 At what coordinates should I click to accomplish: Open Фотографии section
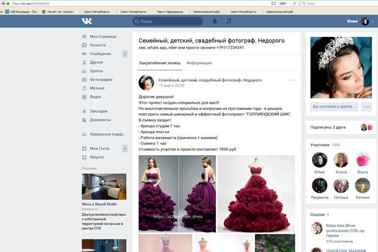coord(101,80)
